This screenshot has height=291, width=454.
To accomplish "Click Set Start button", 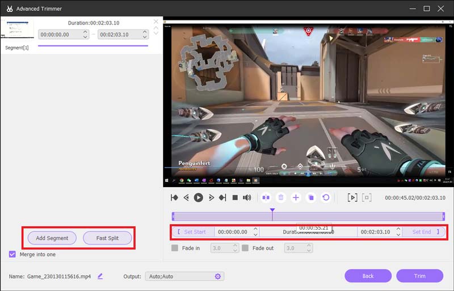I will tap(194, 232).
